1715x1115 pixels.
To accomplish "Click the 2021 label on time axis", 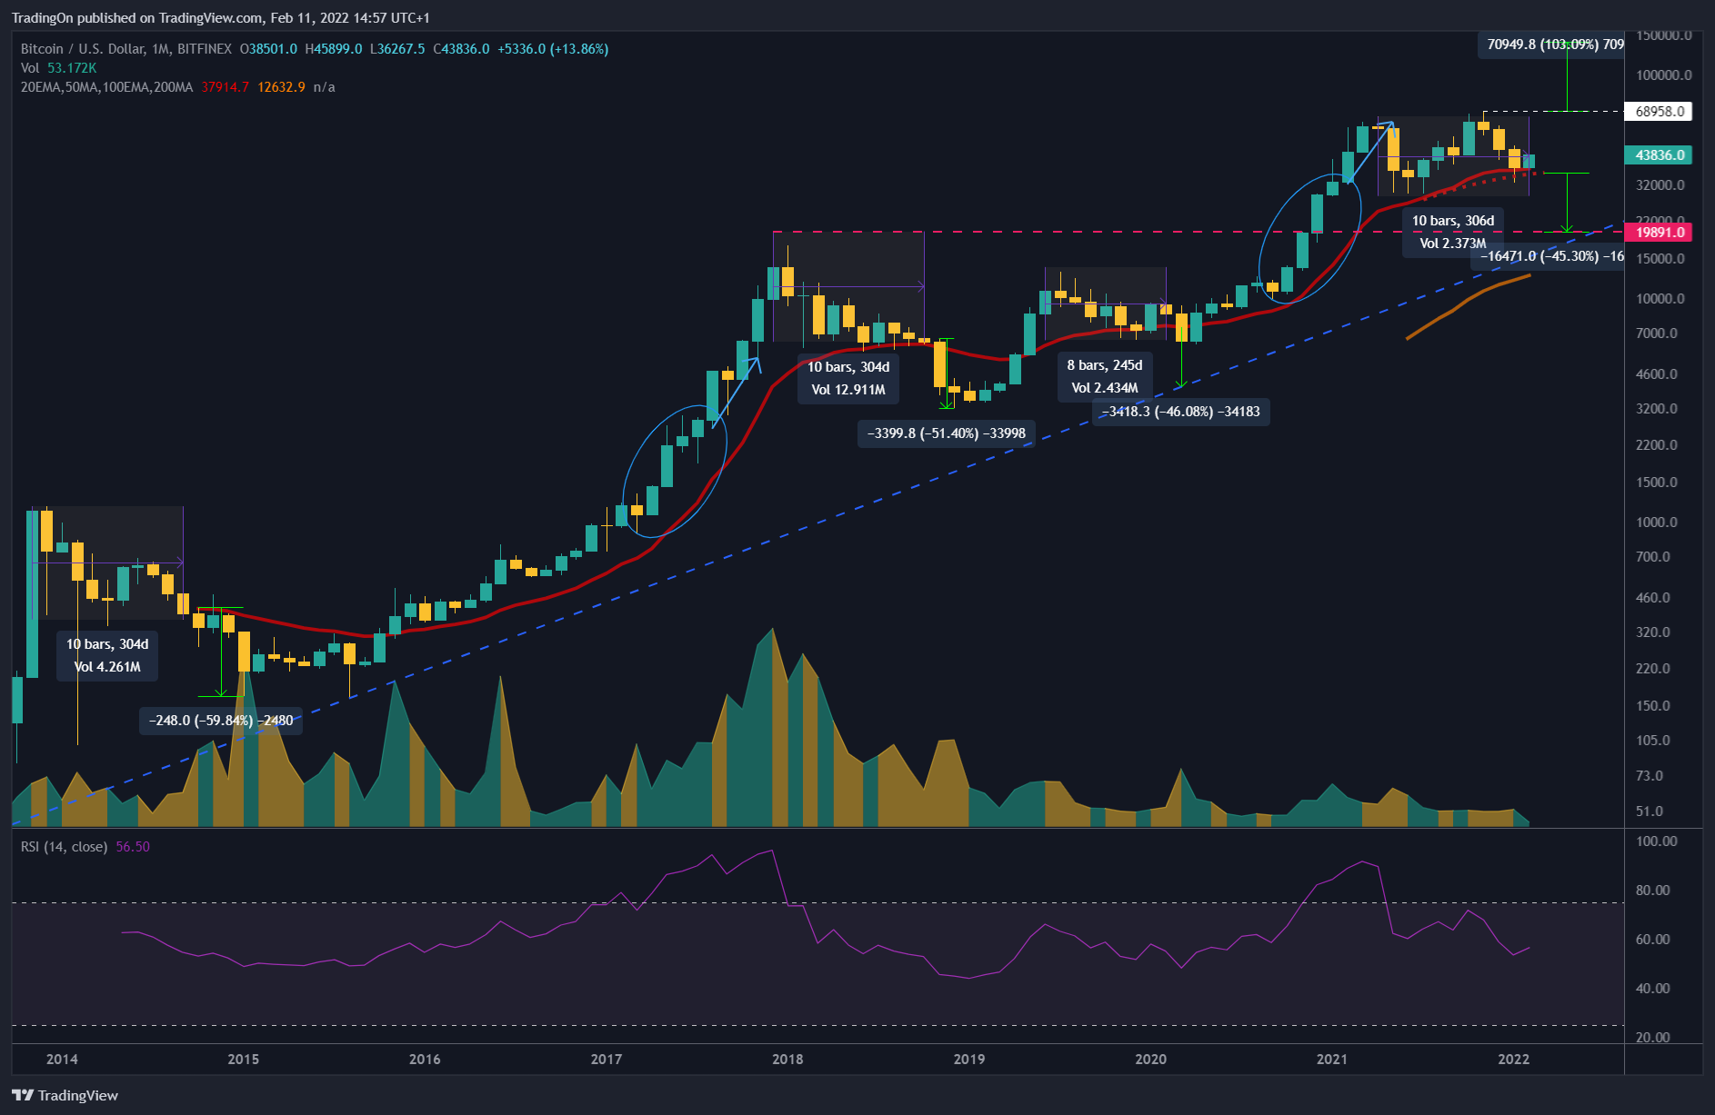I will 1332,1059.
